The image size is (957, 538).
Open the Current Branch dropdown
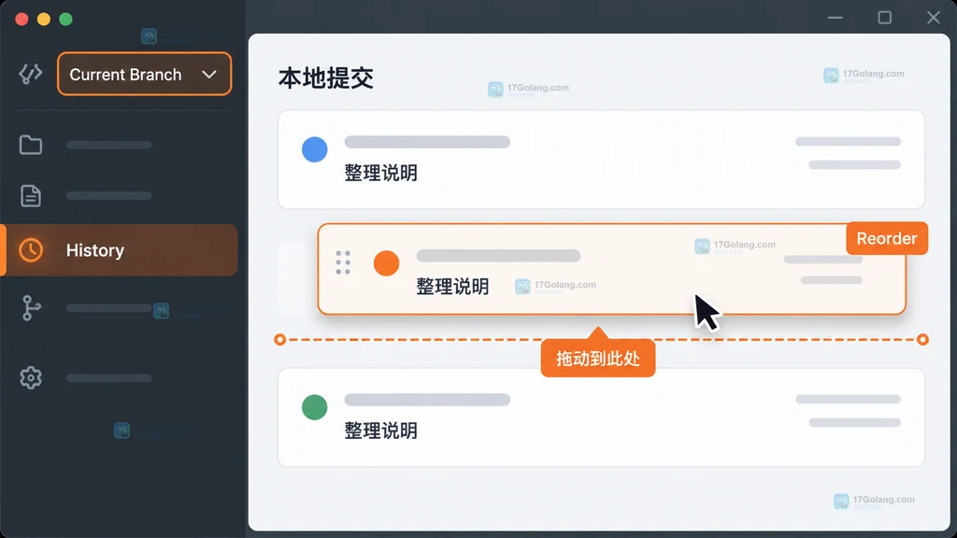click(x=145, y=74)
